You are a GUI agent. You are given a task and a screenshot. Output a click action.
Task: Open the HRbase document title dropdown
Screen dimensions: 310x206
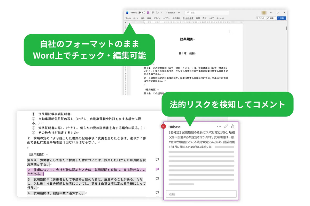point(173,13)
